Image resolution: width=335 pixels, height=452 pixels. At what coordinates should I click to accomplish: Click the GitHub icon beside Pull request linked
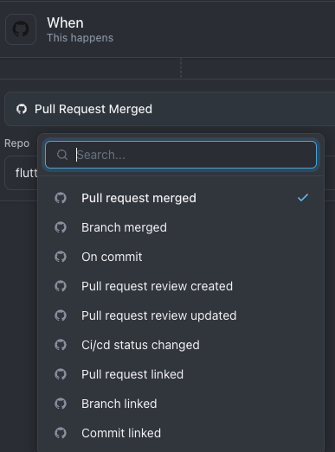pyautogui.click(x=61, y=374)
